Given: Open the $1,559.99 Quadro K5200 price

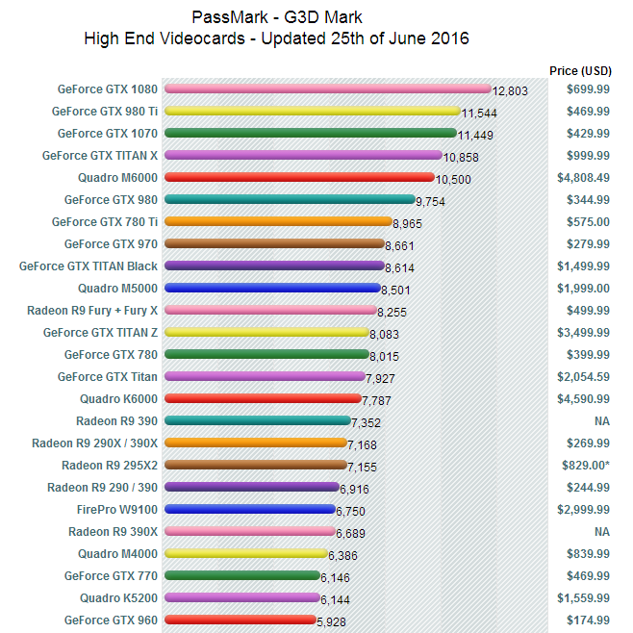Looking at the screenshot, I should tap(583, 597).
